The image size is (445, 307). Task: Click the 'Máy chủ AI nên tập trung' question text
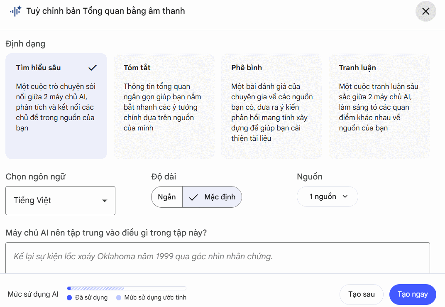point(106,233)
